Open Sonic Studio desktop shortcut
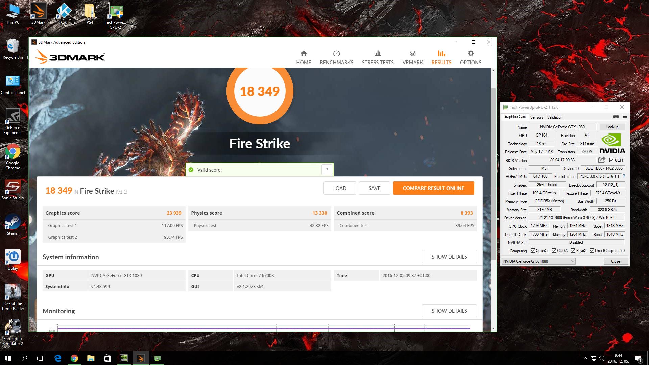This screenshot has height=365, width=649. coord(13,190)
